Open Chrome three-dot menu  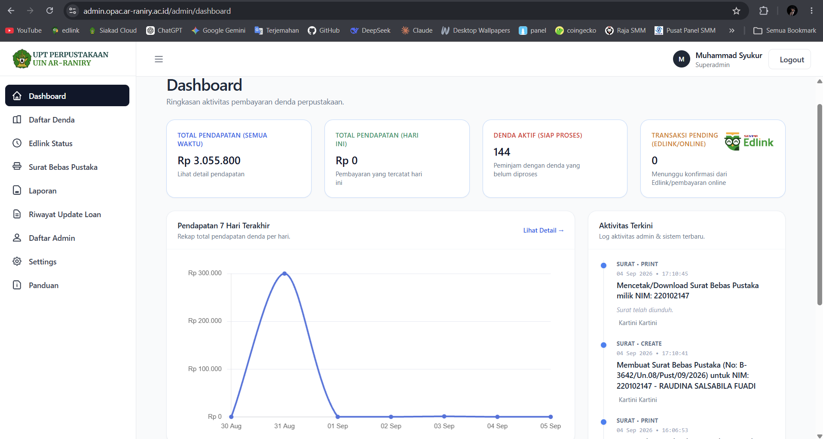tap(811, 11)
